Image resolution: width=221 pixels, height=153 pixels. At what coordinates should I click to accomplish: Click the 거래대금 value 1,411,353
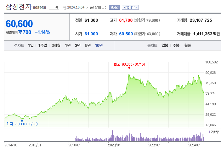(203, 34)
